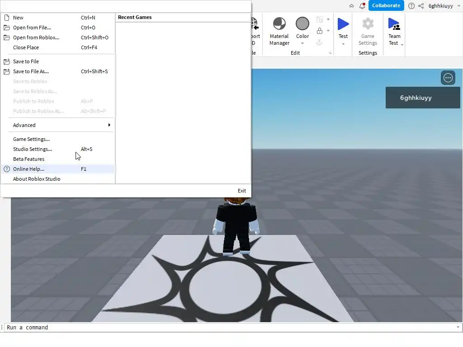The image size is (463, 347).
Task: Click the 6ghhkiuyy player list entry
Action: [x=423, y=98]
